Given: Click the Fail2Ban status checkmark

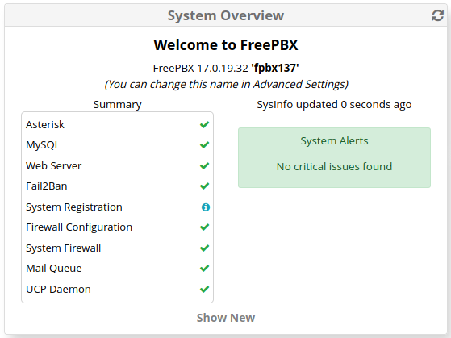Looking at the screenshot, I should click(204, 186).
